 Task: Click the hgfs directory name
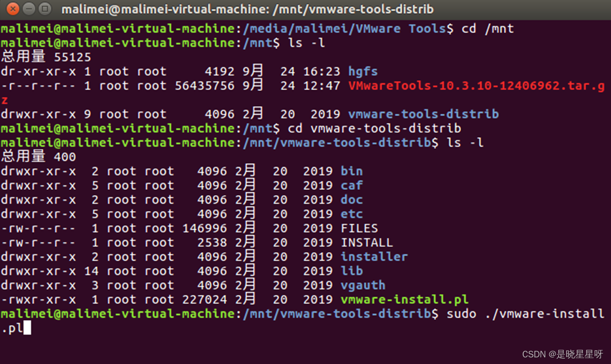pyautogui.click(x=362, y=71)
